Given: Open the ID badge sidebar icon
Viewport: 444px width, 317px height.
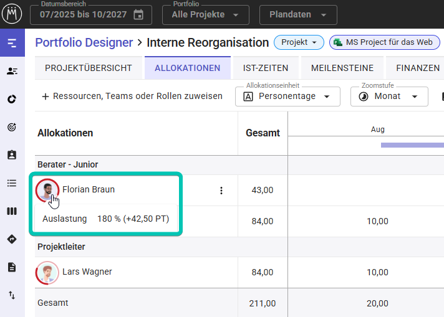Looking at the screenshot, I should (12, 155).
